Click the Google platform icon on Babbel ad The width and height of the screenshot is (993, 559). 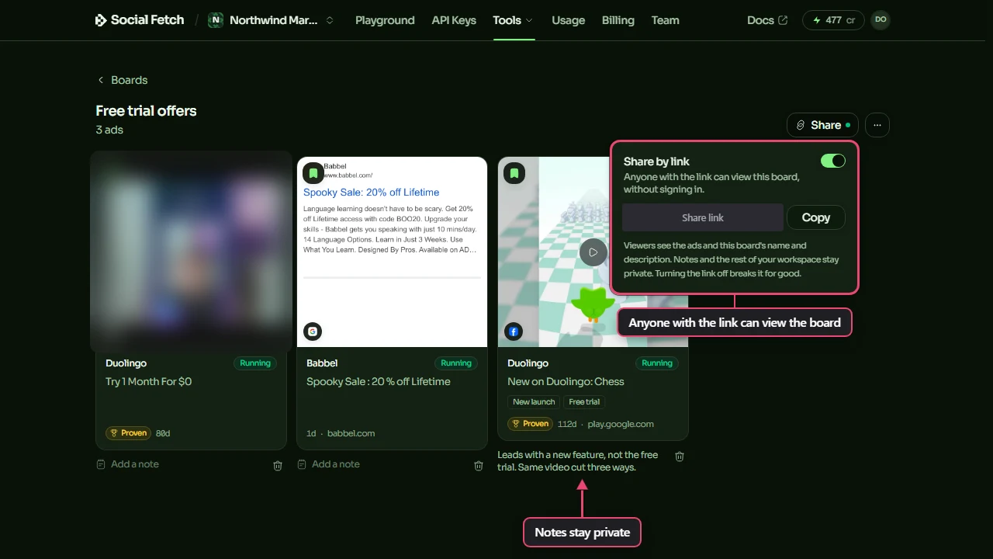(x=313, y=332)
